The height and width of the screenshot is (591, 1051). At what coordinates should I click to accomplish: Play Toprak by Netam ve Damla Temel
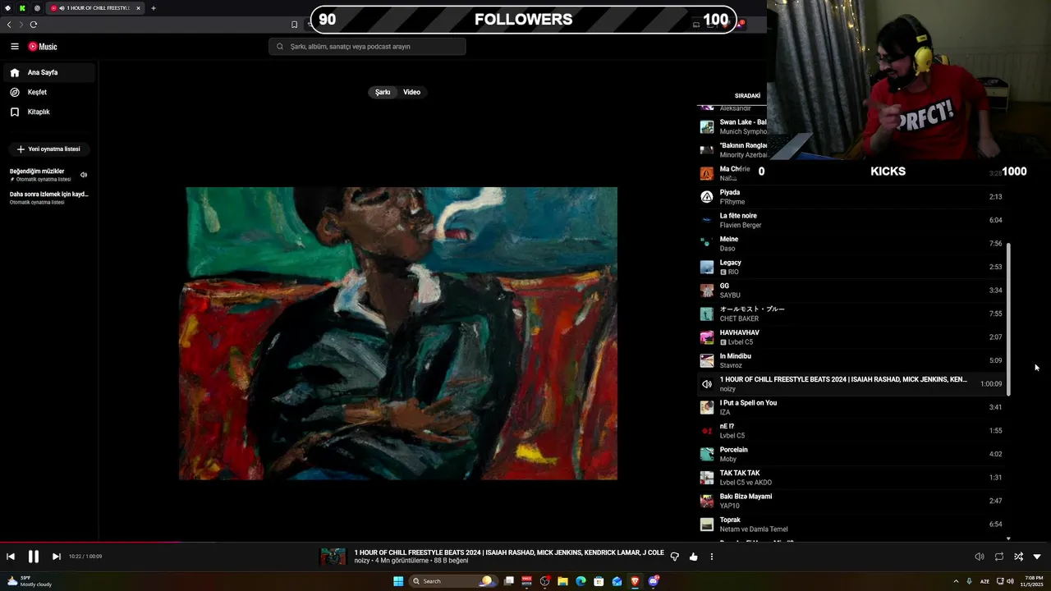851,525
